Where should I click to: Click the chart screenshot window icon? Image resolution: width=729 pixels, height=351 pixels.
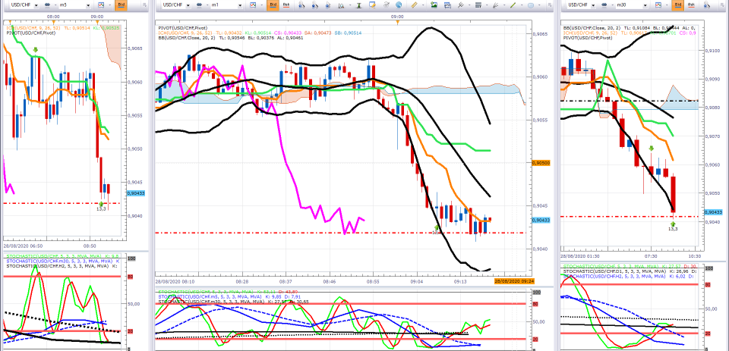click(447, 5)
